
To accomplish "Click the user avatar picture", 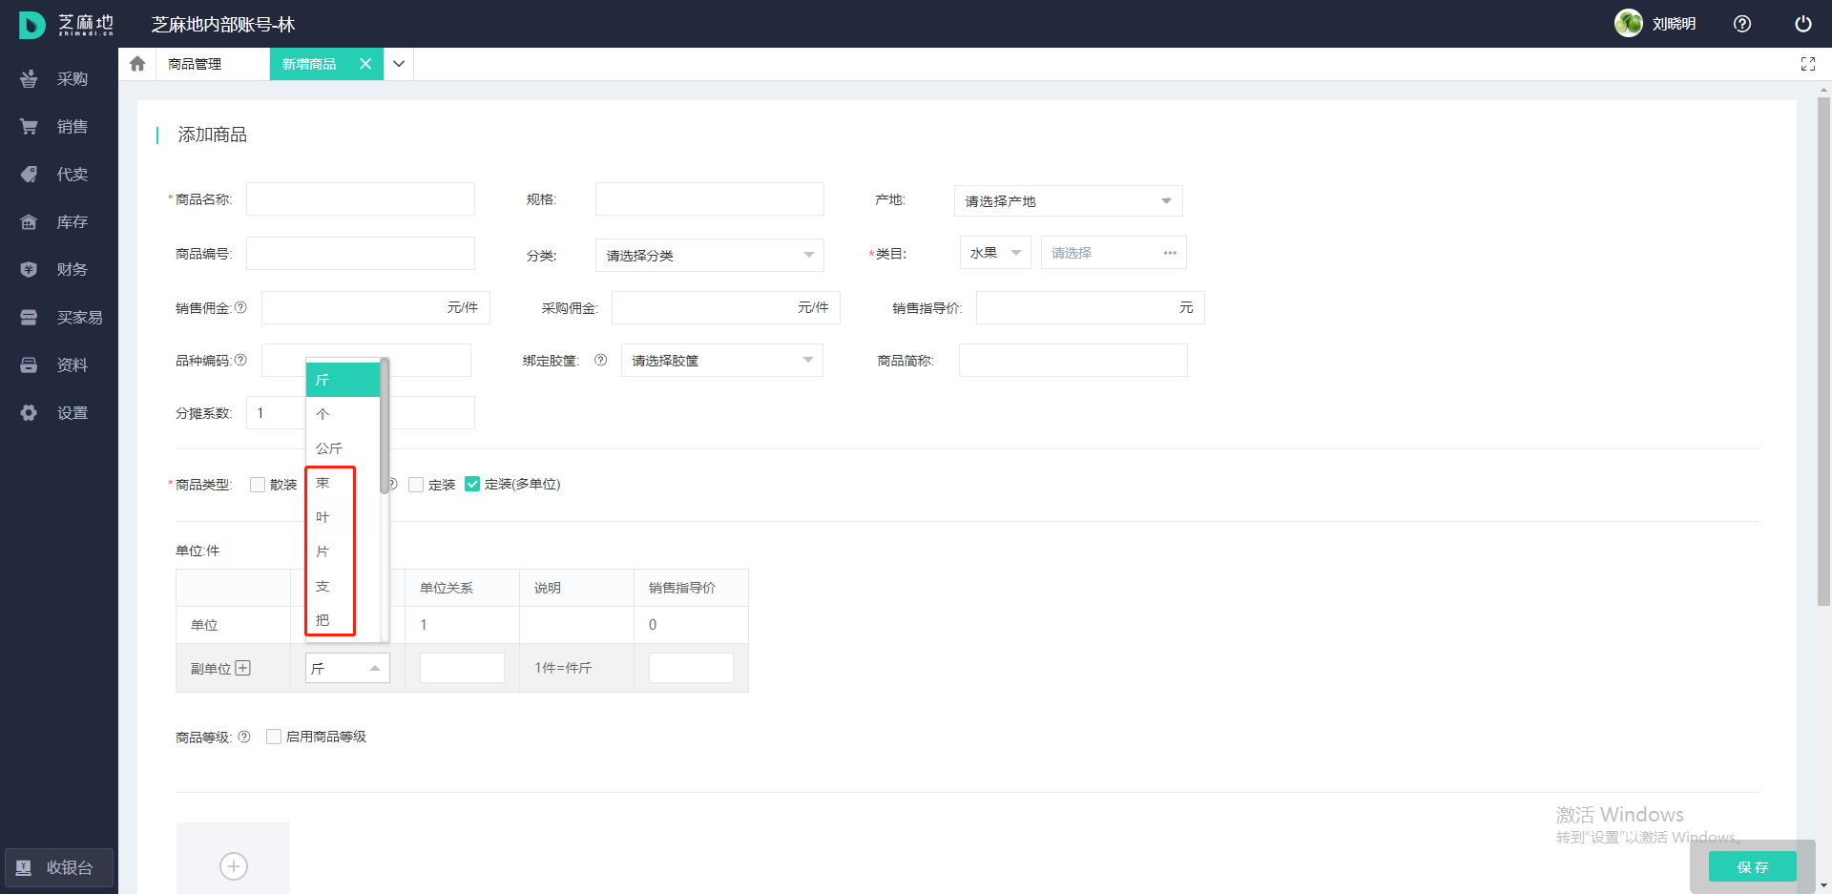I will coord(1629,23).
